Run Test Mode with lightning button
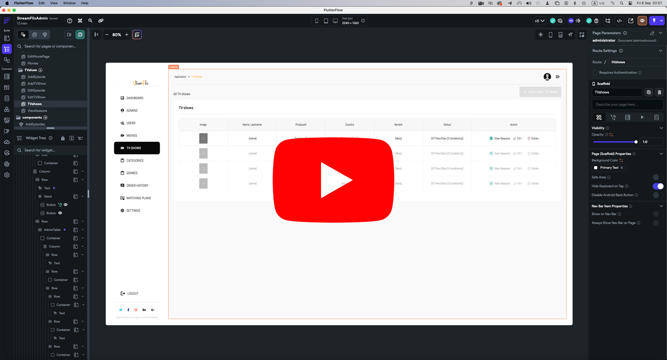The width and height of the screenshot is (667, 360). tap(654, 21)
